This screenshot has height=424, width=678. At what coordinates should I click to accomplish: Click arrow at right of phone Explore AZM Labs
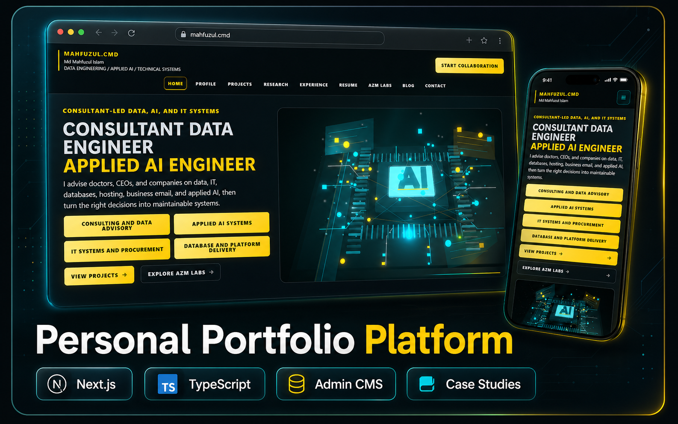pos(608,276)
